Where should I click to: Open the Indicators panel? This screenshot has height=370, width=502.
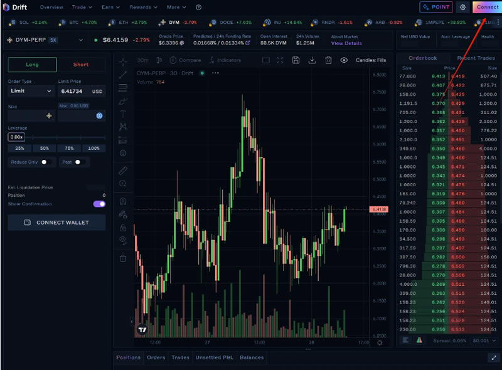[225, 60]
